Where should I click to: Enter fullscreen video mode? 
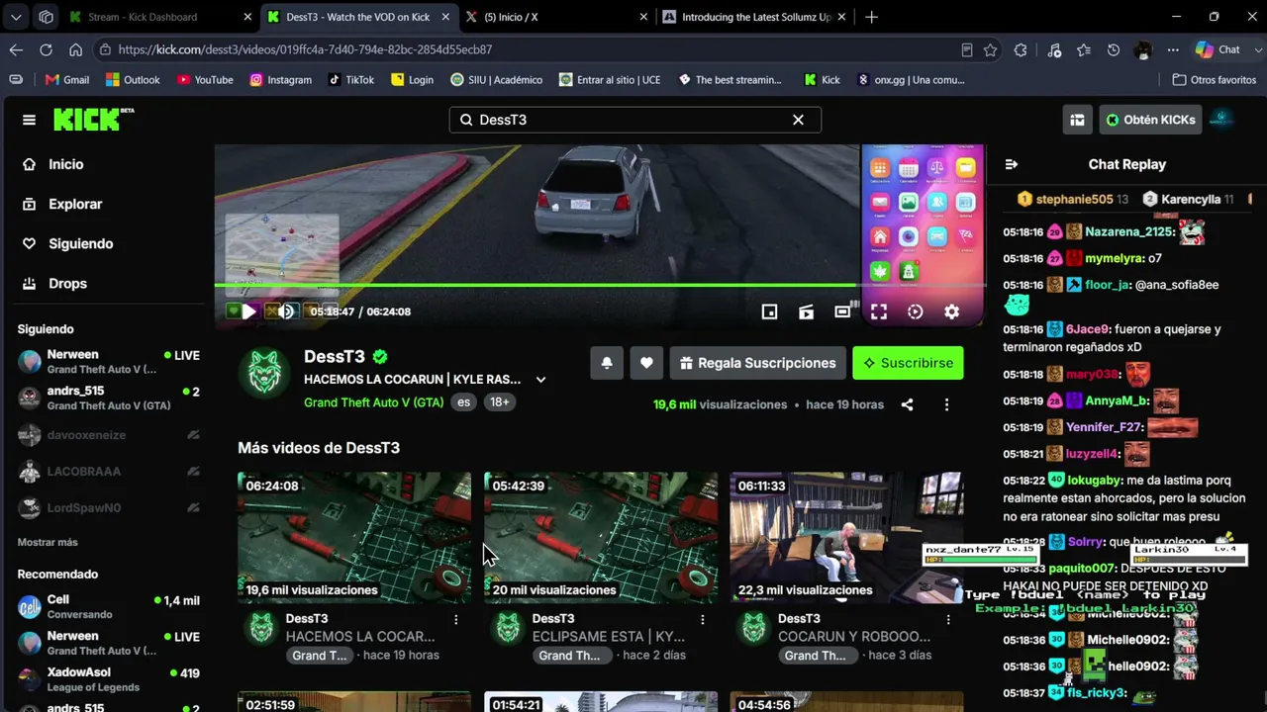[879, 311]
